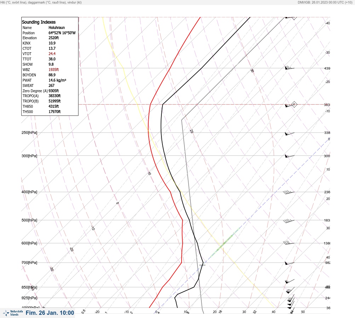Image resolution: width=355 pixels, height=318 pixels.
Task: Click the TH500 value 17970ft
Action: pos(55,112)
